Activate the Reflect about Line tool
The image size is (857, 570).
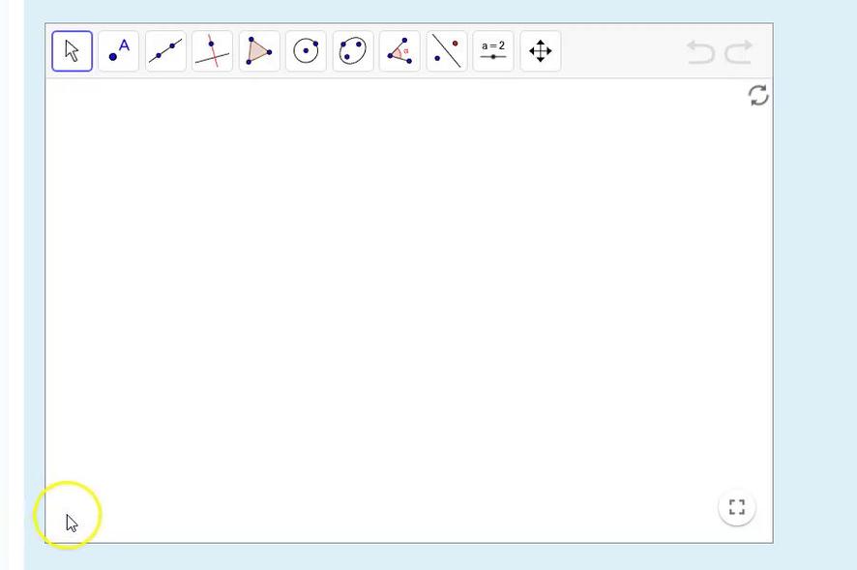coord(447,51)
